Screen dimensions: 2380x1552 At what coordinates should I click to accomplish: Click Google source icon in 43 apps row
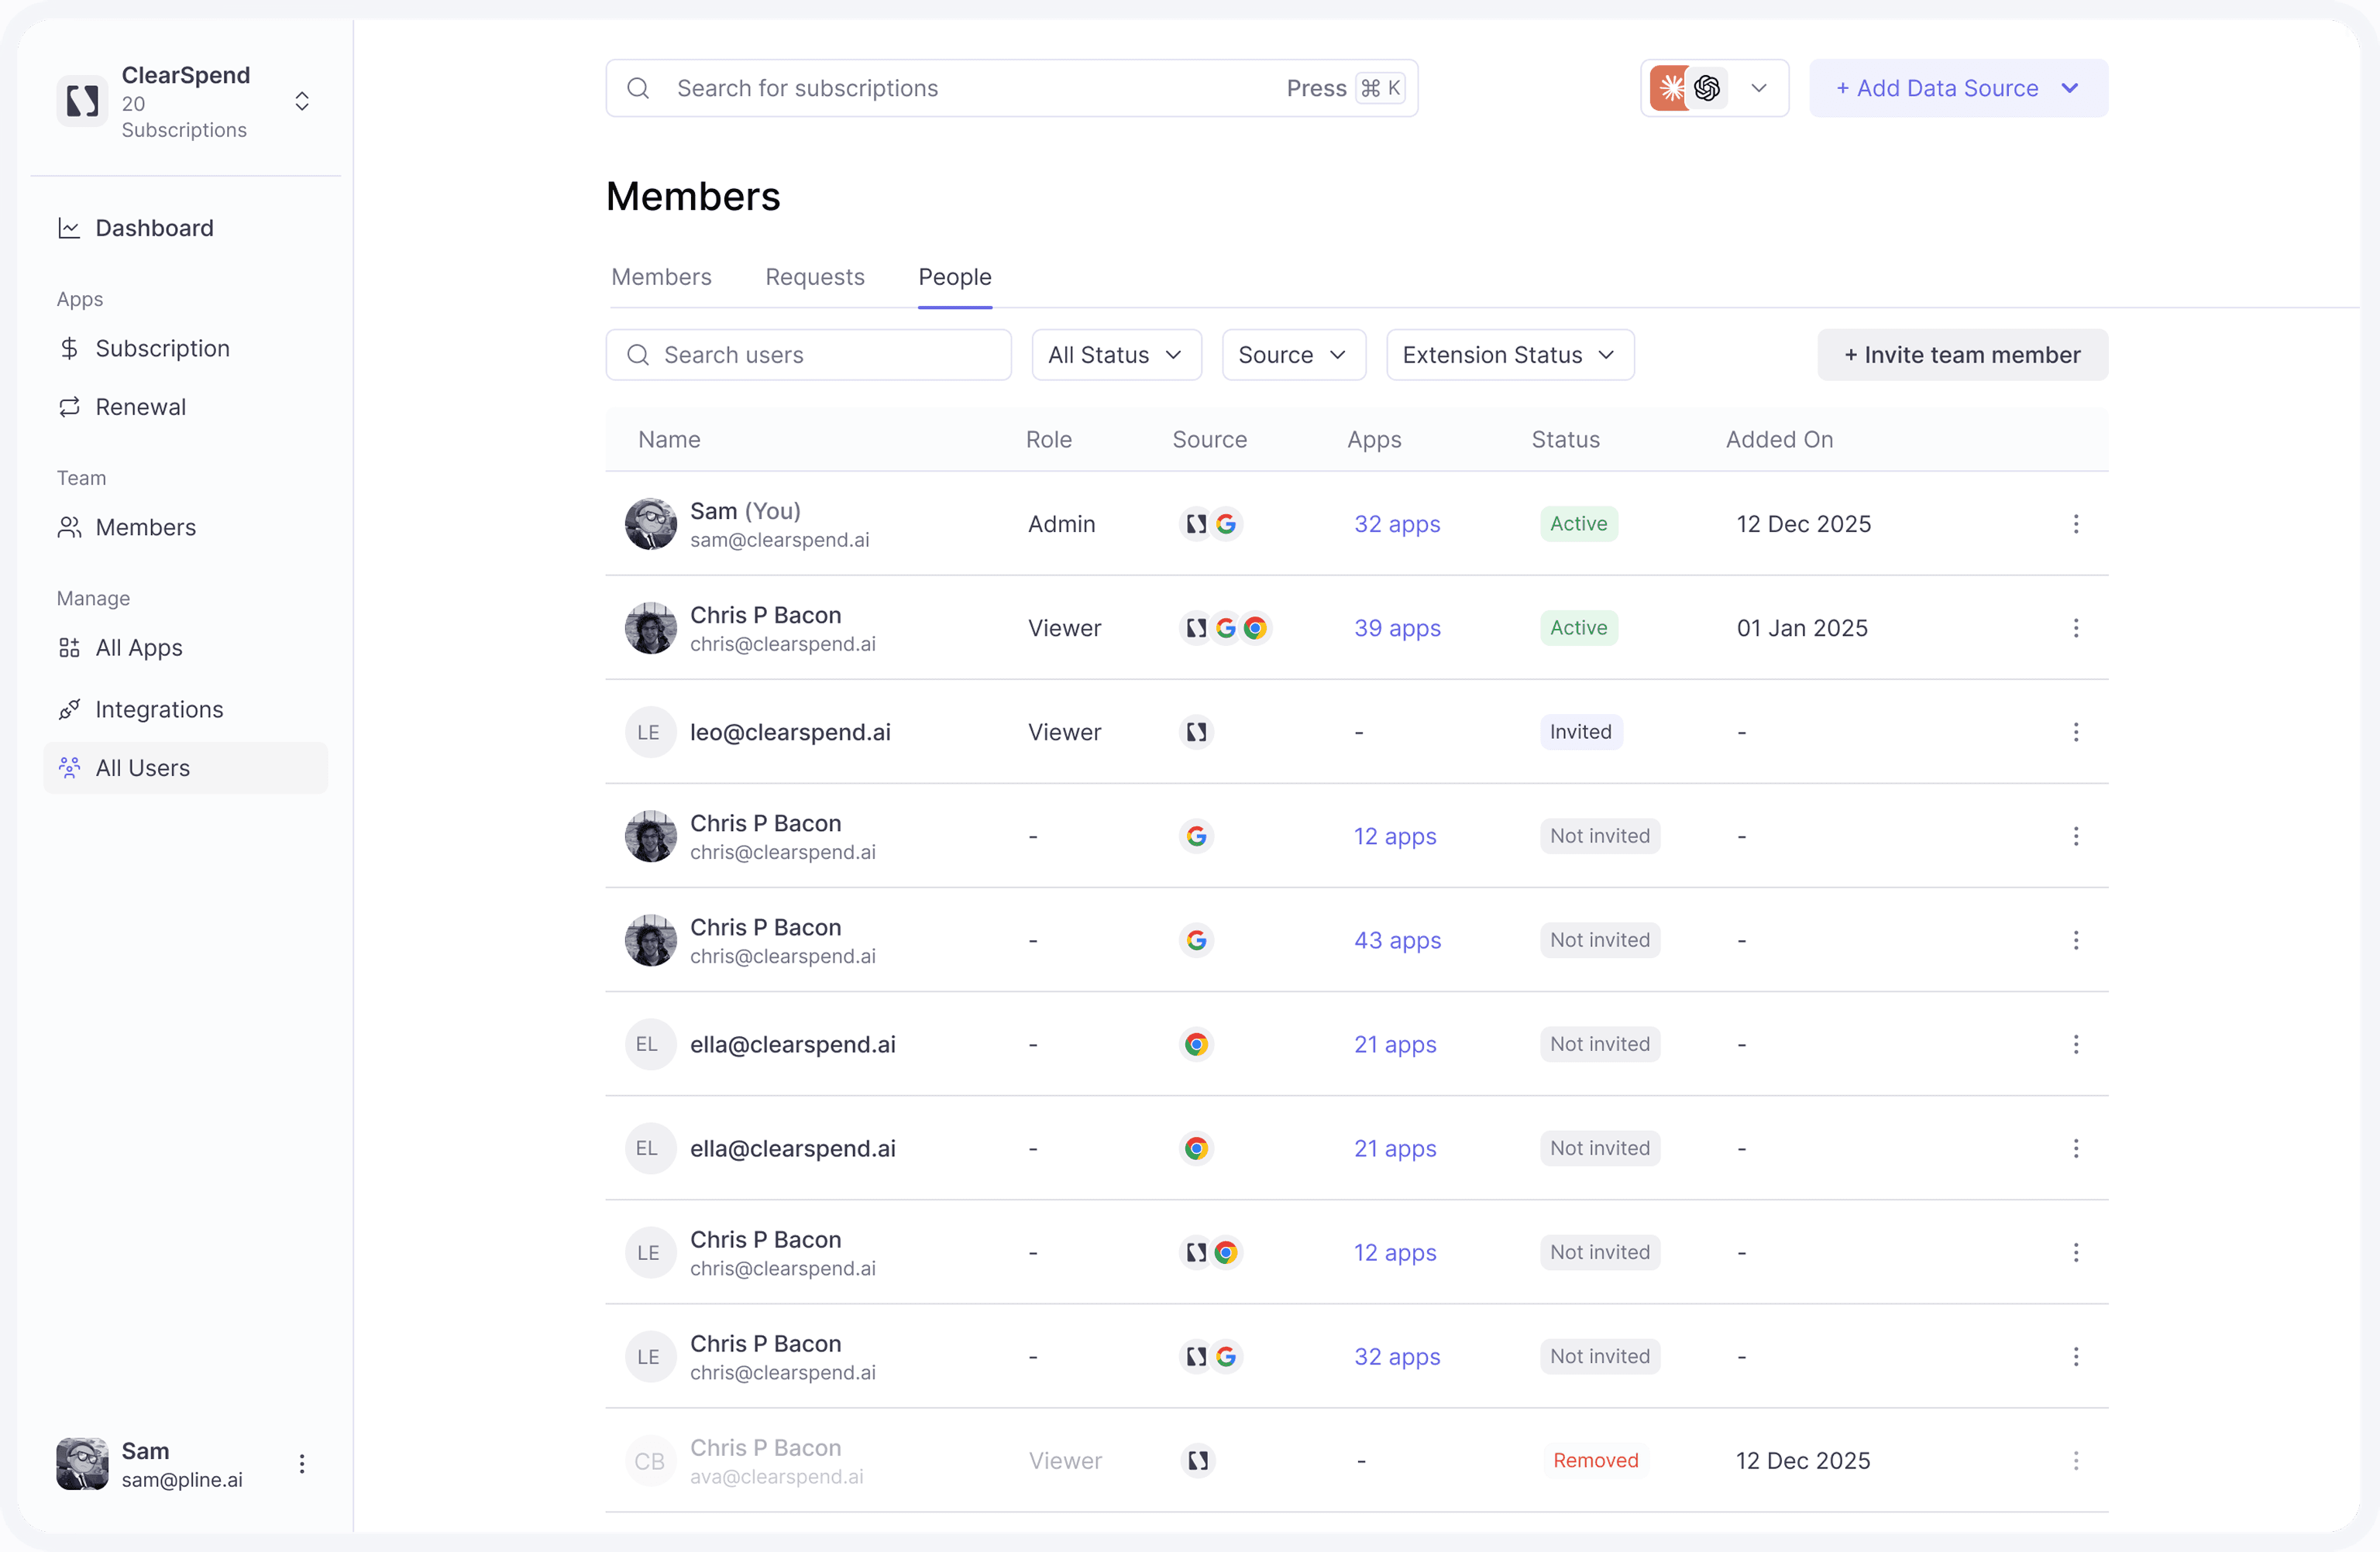point(1196,940)
